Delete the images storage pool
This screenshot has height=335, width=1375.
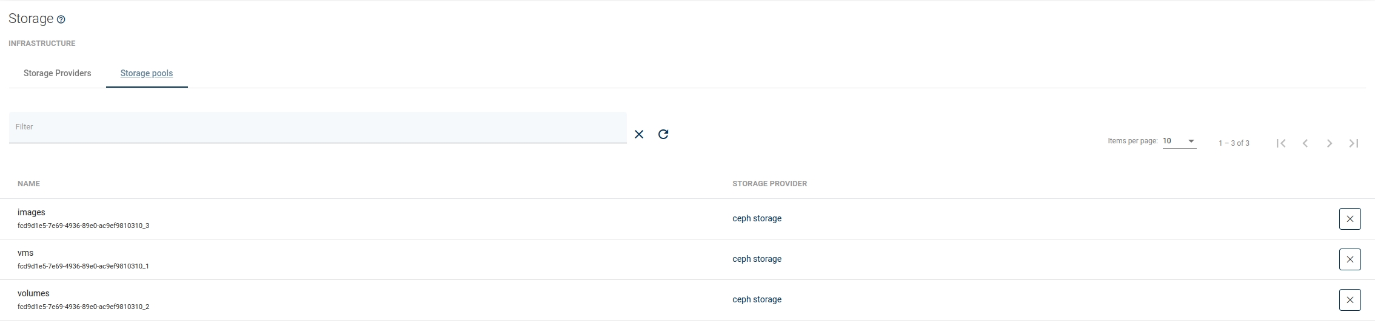pyautogui.click(x=1350, y=219)
